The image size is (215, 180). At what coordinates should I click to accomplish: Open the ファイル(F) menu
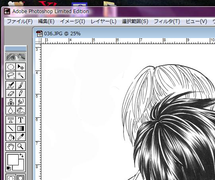tap(19, 21)
